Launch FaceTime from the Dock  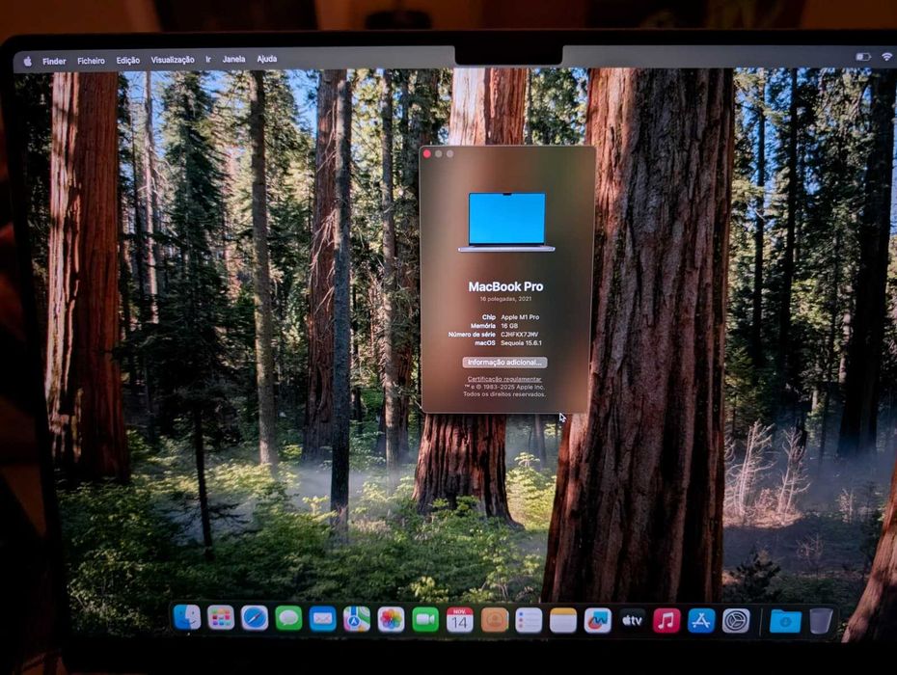(x=425, y=620)
